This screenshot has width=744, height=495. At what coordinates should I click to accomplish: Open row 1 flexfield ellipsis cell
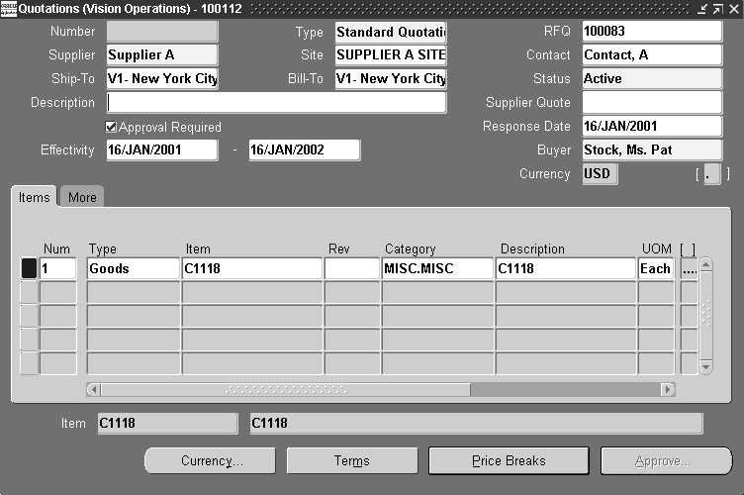689,268
